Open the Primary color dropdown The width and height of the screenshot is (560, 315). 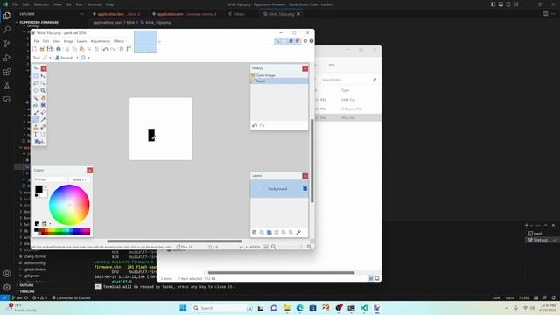tap(50, 179)
